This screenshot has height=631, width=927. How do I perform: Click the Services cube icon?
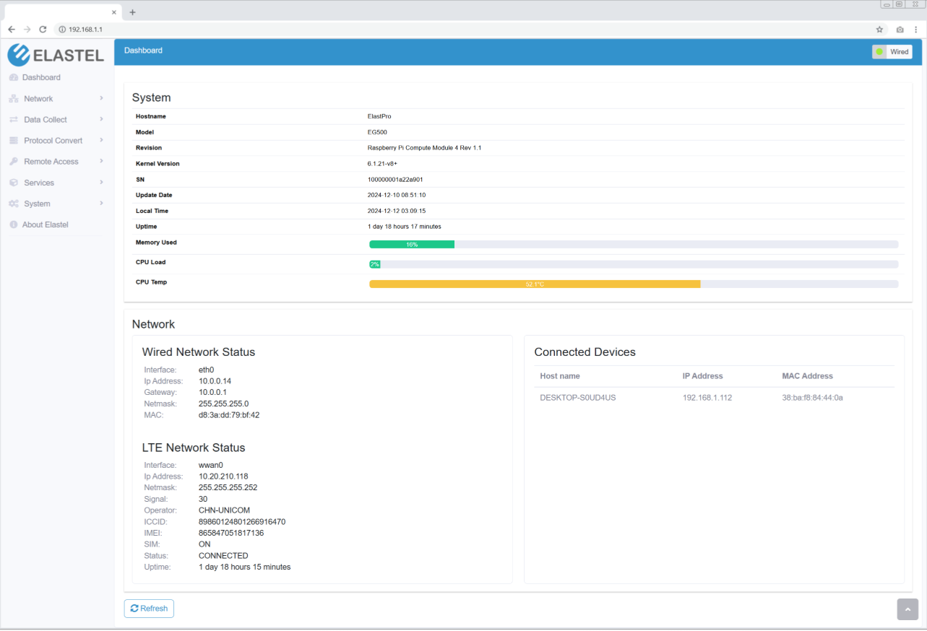pos(14,183)
